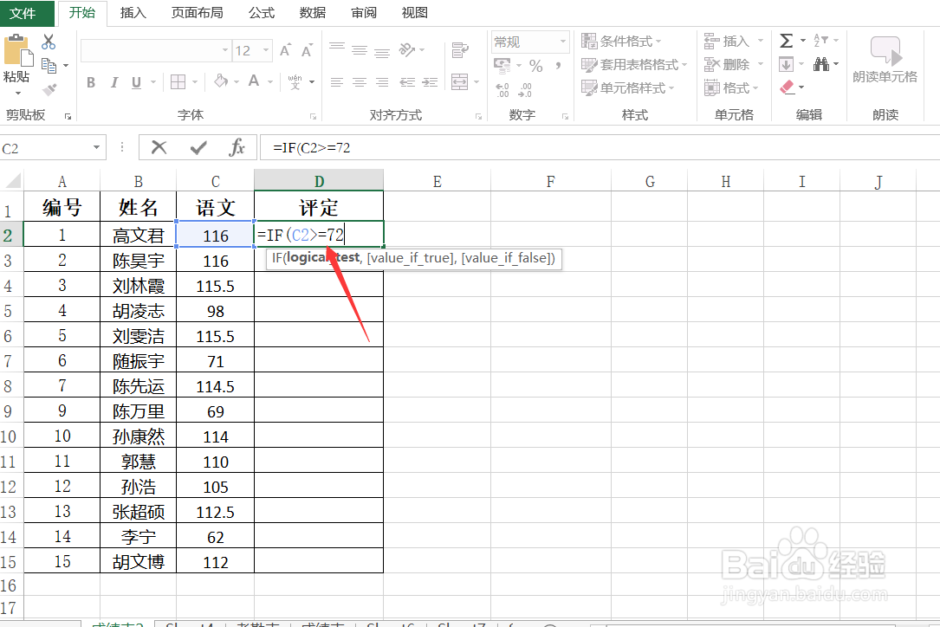Open the Name Box dropdown arrow

point(96,147)
